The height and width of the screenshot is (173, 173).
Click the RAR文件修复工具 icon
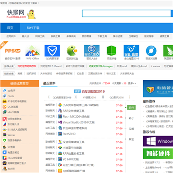pos(60,111)
